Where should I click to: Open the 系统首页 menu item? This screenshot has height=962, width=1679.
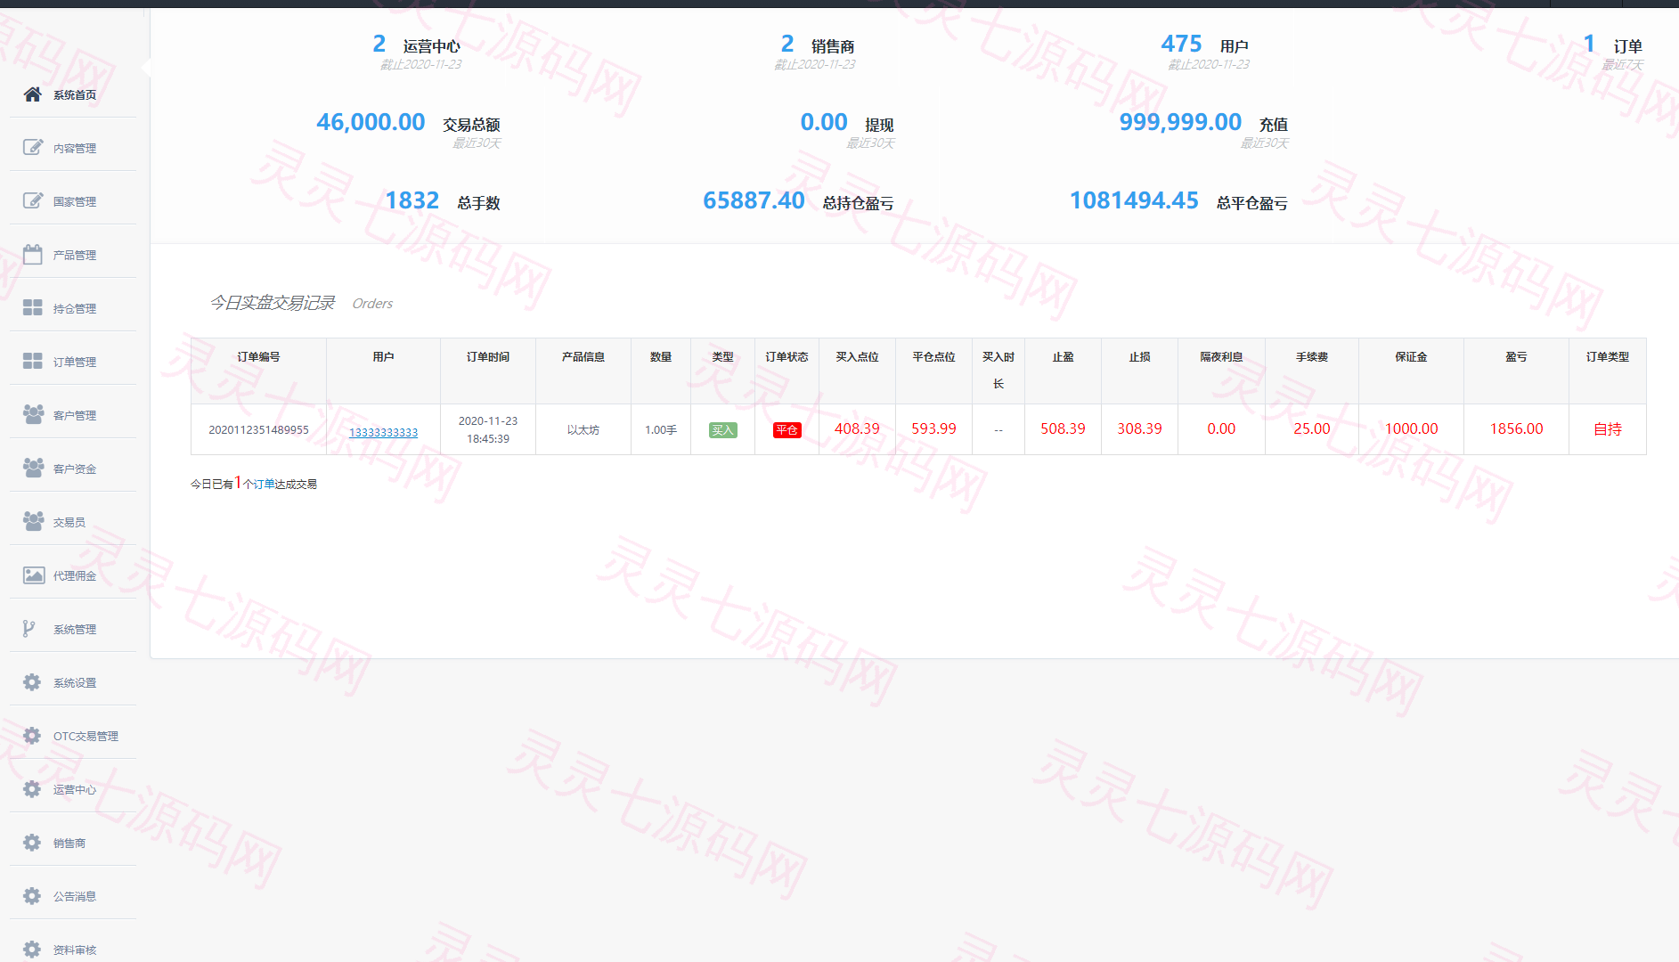point(73,94)
